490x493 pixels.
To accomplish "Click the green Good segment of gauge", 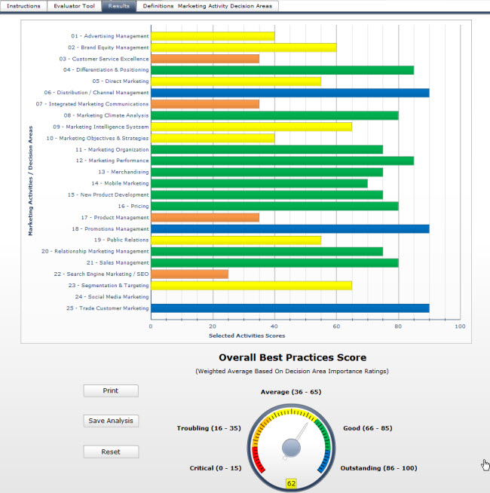I will click(324, 433).
